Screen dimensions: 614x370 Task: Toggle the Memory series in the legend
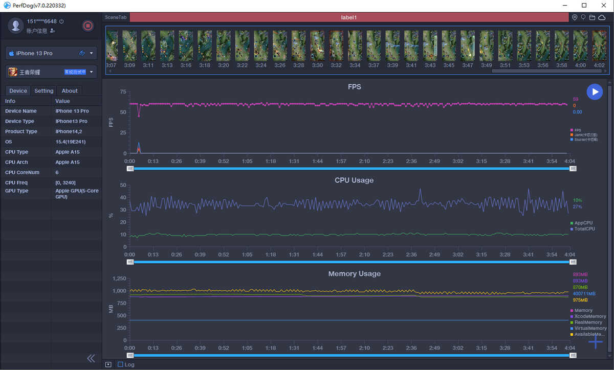581,310
